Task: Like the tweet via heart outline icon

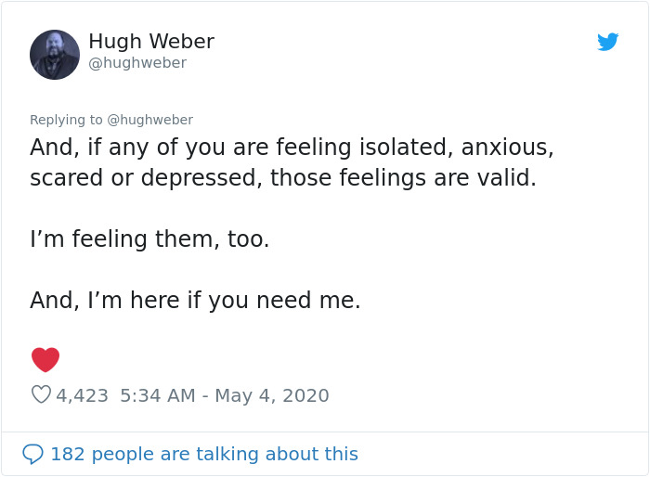Action: [x=41, y=394]
